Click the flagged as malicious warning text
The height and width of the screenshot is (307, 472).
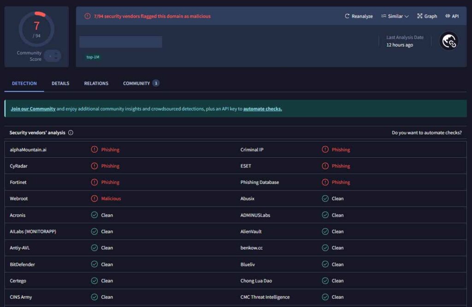[x=152, y=16]
